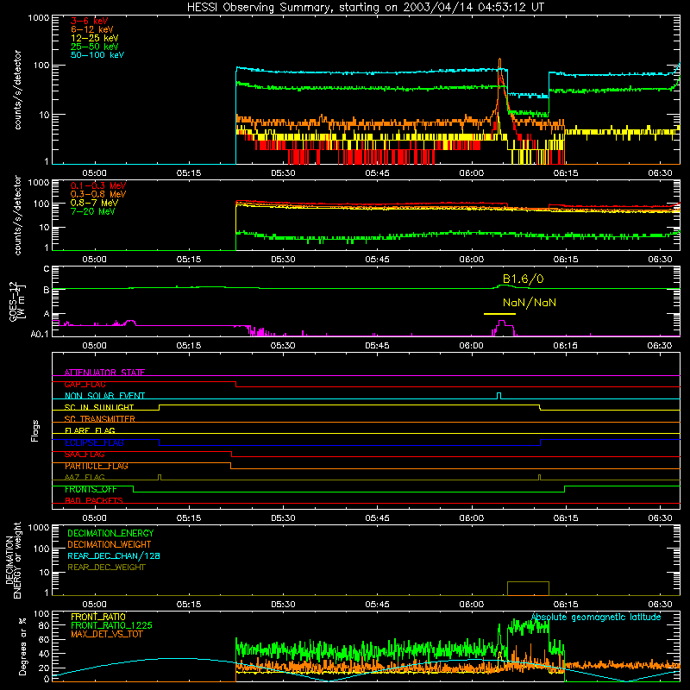Click the Absolute geomagnetic latitude label
Viewport: 690px width, 690px height.
(596, 617)
